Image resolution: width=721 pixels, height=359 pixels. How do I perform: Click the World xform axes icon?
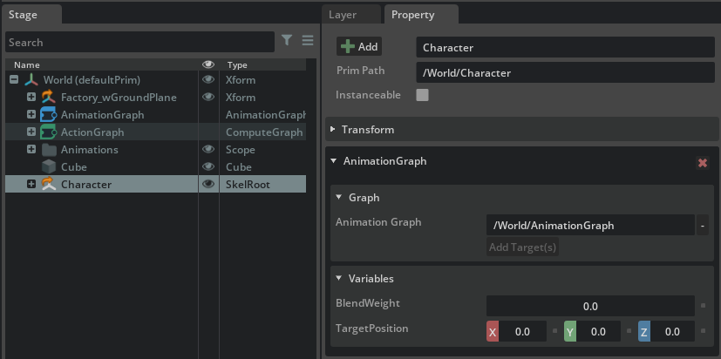[x=31, y=80]
